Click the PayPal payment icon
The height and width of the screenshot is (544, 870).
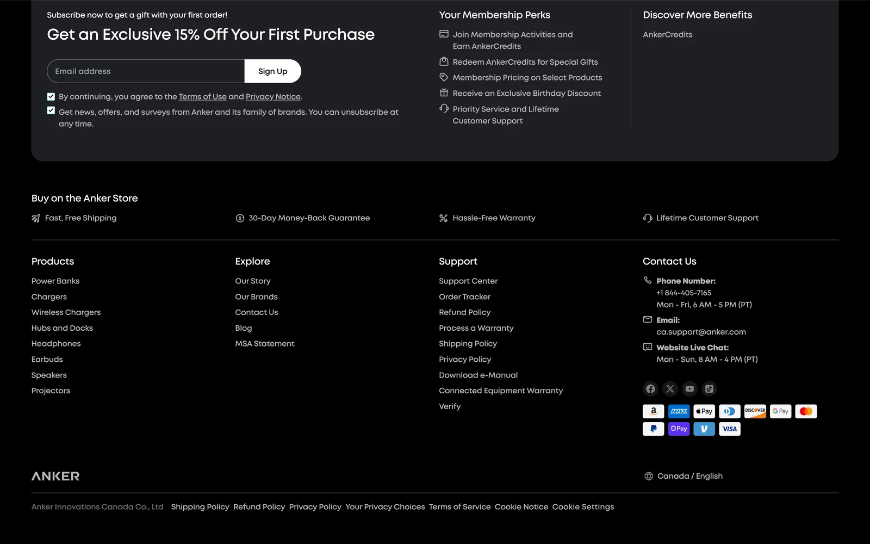(x=653, y=429)
